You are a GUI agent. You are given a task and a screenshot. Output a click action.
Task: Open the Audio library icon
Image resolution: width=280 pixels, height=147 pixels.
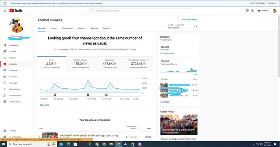(x=5, y=102)
